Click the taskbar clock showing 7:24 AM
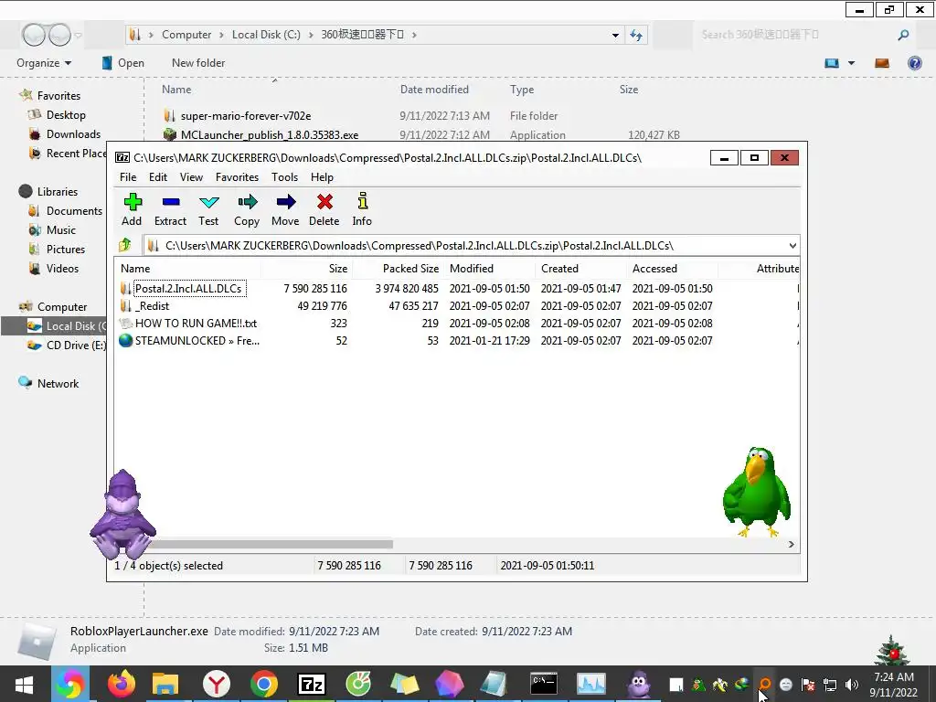The height and width of the screenshot is (702, 936). tap(894, 685)
